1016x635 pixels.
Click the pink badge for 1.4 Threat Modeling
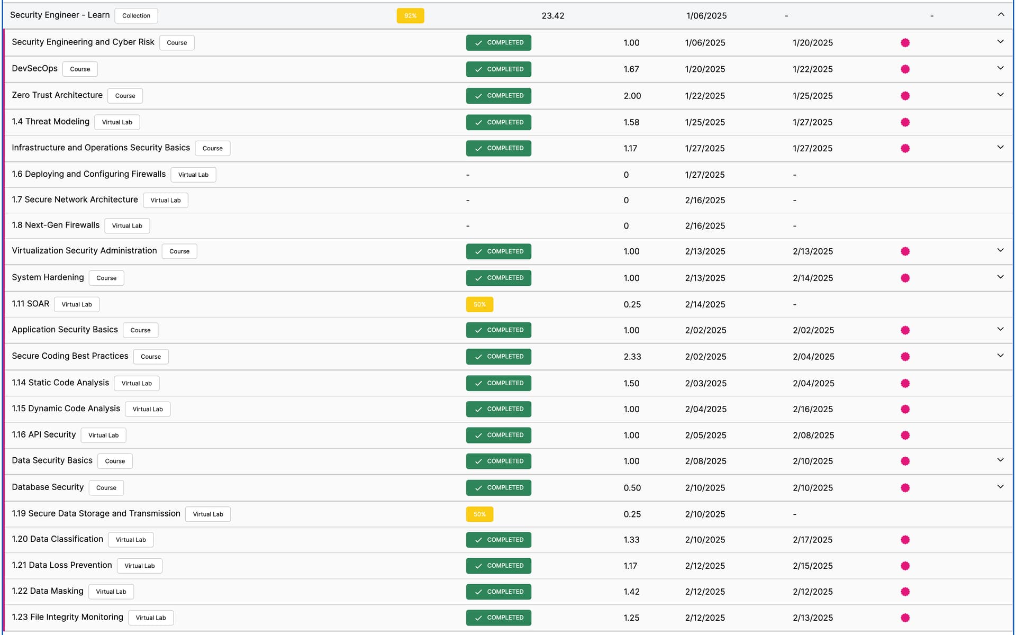tap(905, 122)
